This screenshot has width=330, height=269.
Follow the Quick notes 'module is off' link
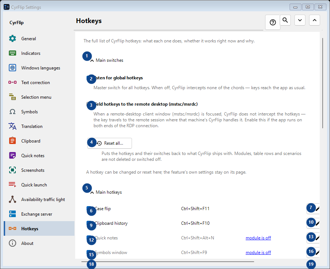coord(258,238)
